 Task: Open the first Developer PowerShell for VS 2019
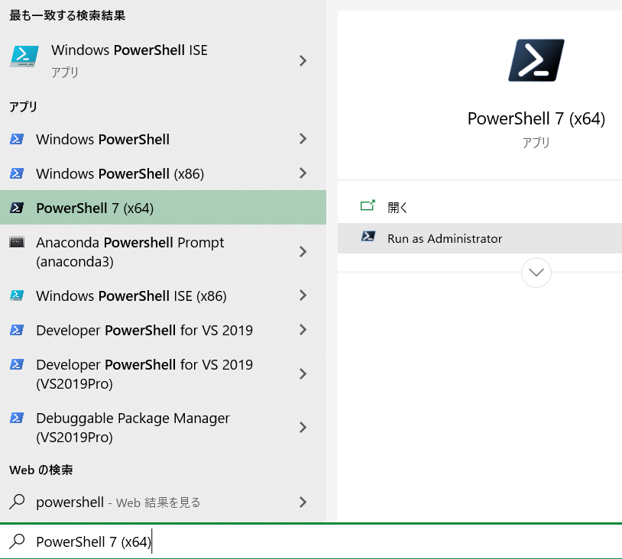(x=144, y=330)
